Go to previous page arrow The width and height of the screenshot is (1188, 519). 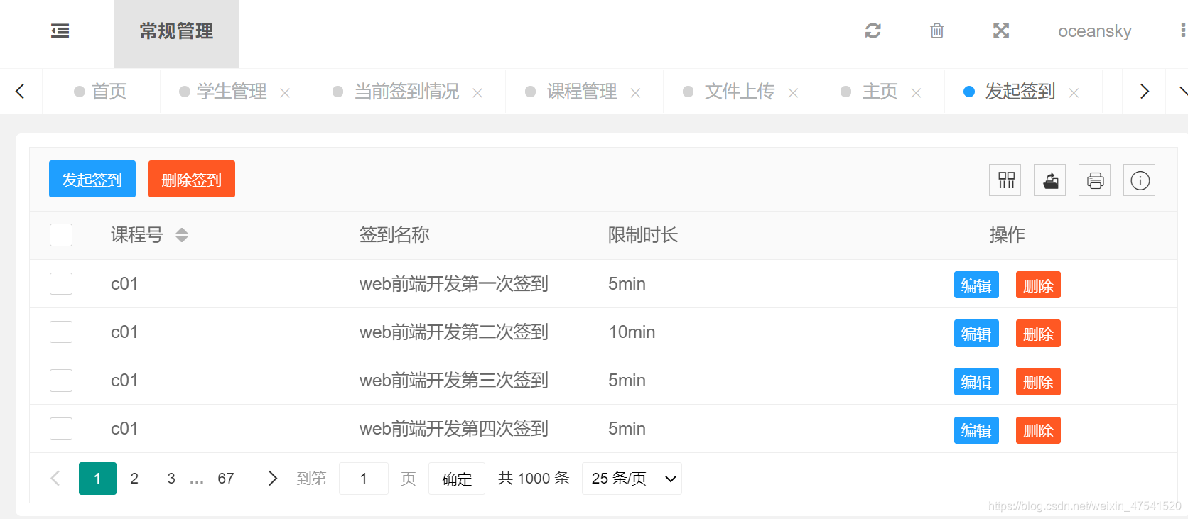click(x=55, y=479)
